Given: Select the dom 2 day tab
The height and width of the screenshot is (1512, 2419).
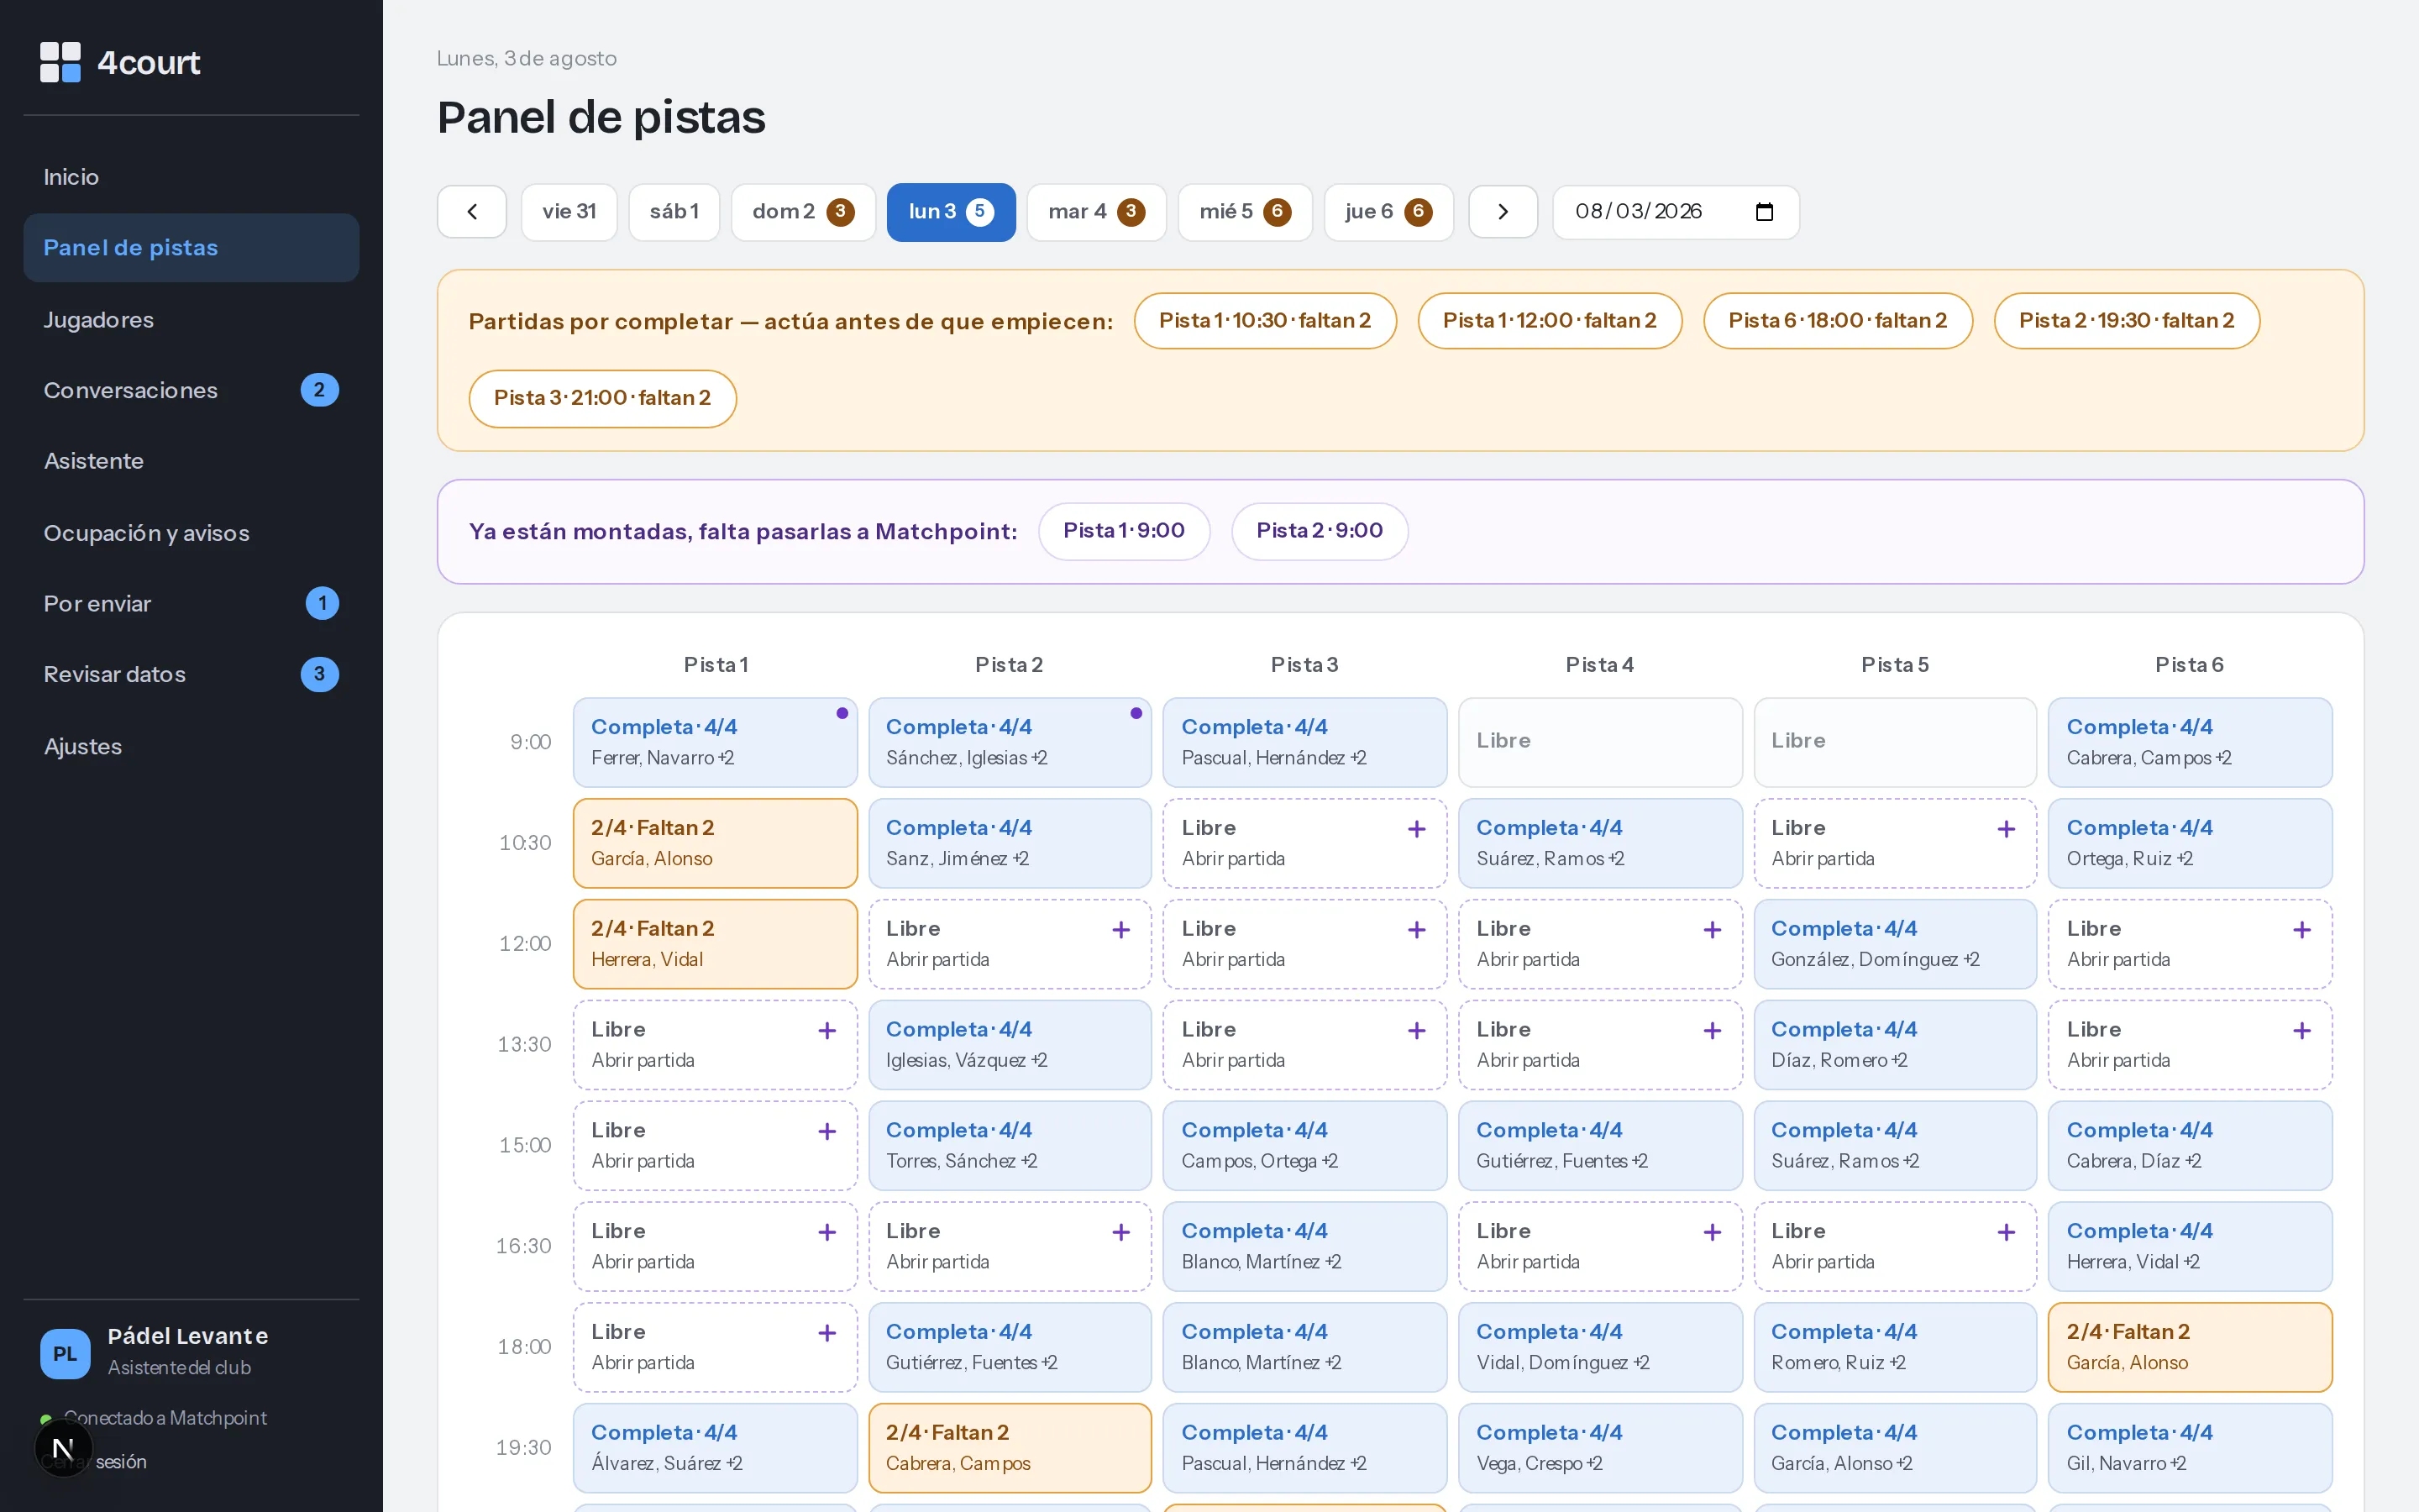Looking at the screenshot, I should [x=803, y=212].
